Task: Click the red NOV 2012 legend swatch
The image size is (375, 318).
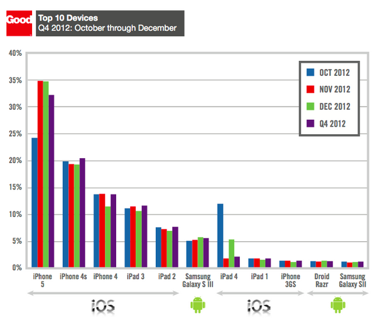Action: click(310, 89)
